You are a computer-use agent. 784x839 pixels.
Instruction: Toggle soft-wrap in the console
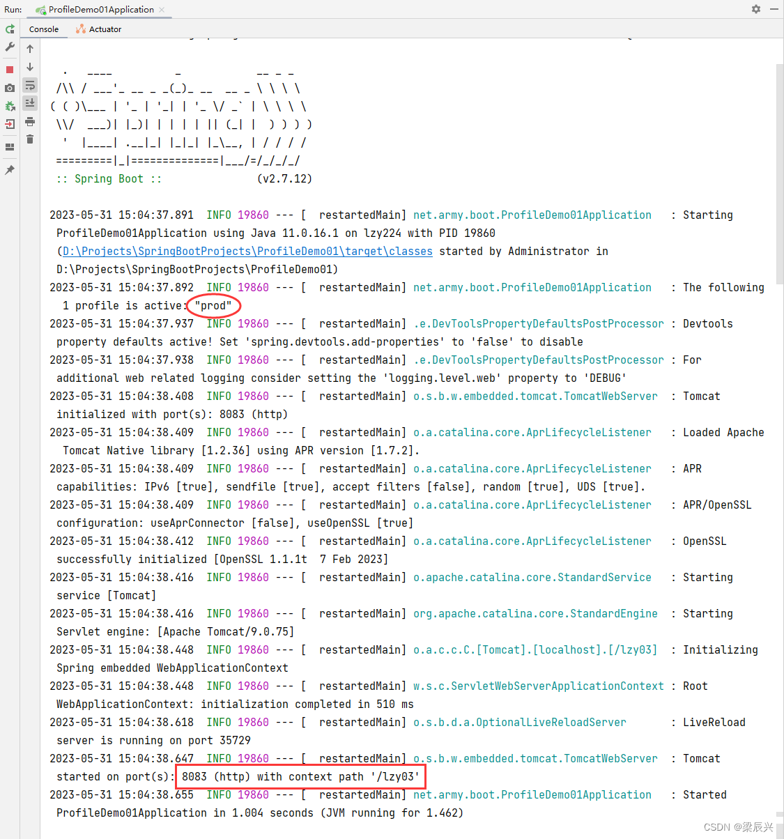pos(30,85)
